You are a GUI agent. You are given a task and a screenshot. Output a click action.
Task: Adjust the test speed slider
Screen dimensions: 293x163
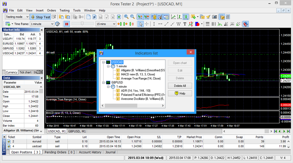tap(83, 24)
